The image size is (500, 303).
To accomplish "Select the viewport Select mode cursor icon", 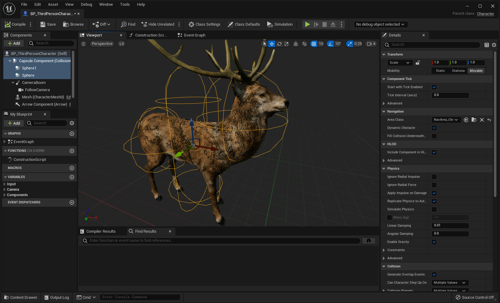I will 264,44.
